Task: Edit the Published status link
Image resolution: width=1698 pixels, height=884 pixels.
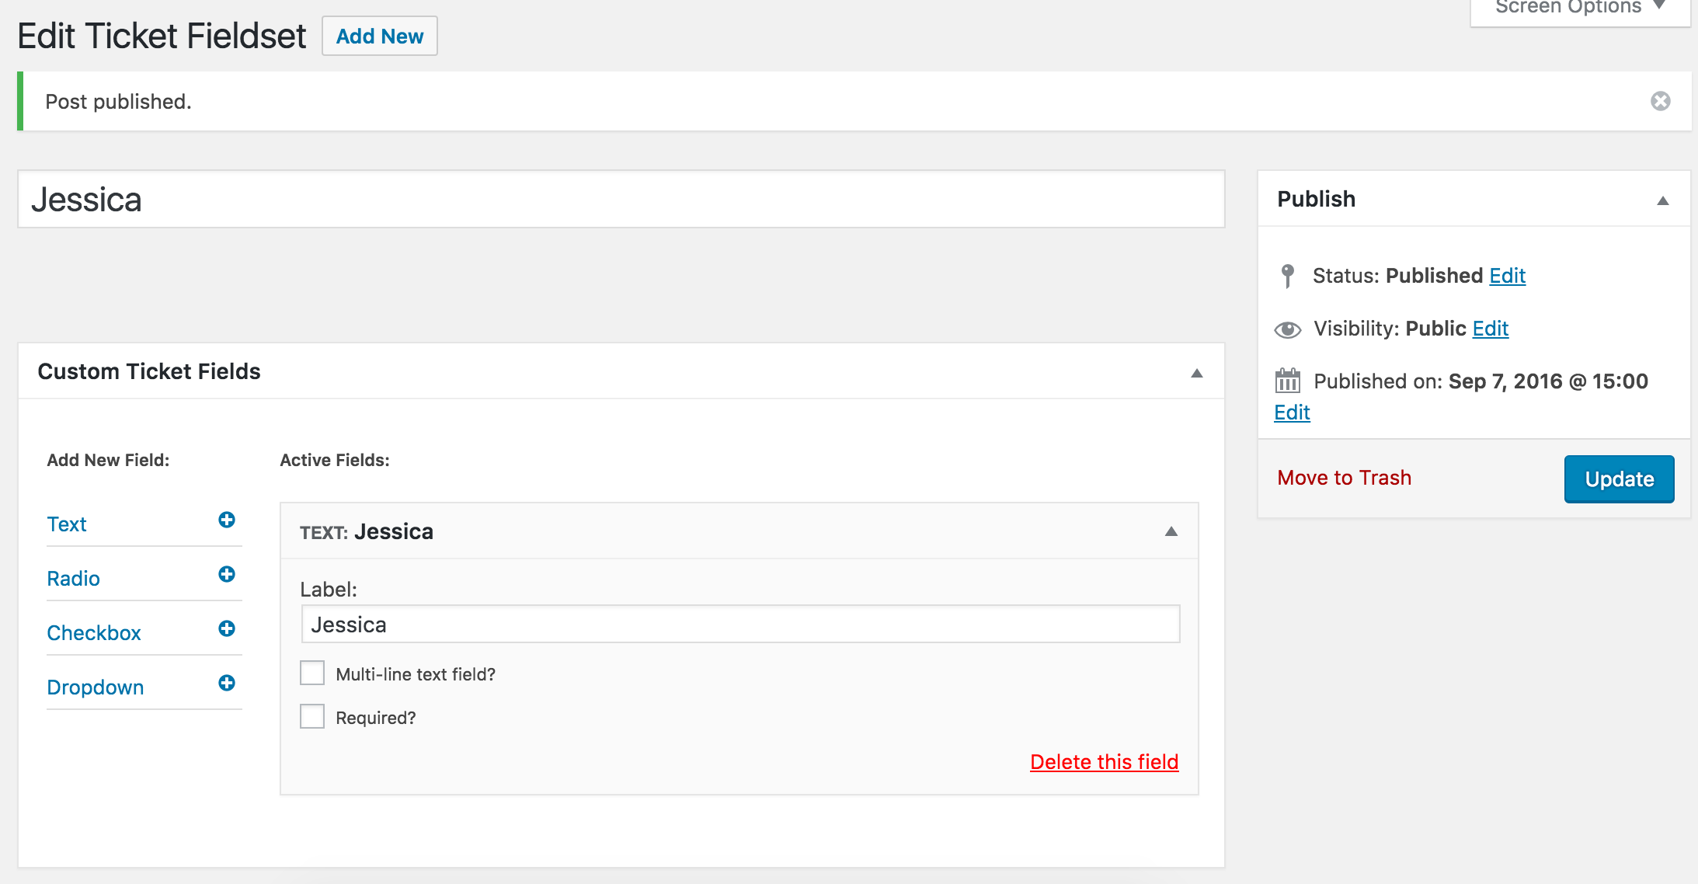Action: pyautogui.click(x=1507, y=276)
